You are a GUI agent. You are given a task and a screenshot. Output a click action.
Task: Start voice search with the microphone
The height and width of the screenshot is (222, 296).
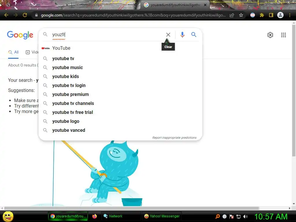tap(182, 35)
